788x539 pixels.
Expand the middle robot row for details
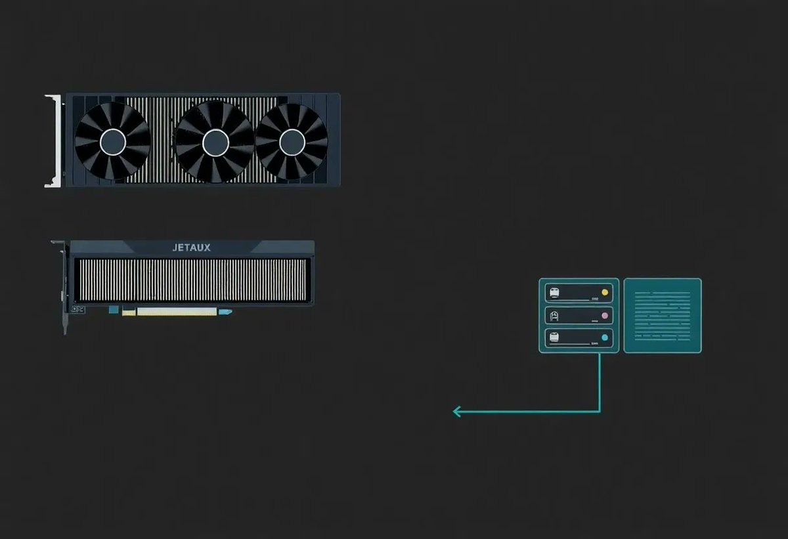coord(578,315)
